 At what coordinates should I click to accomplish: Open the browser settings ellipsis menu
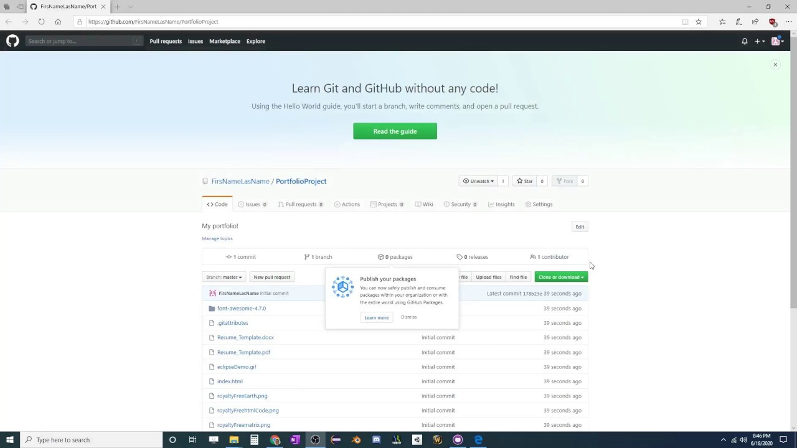[x=788, y=22]
